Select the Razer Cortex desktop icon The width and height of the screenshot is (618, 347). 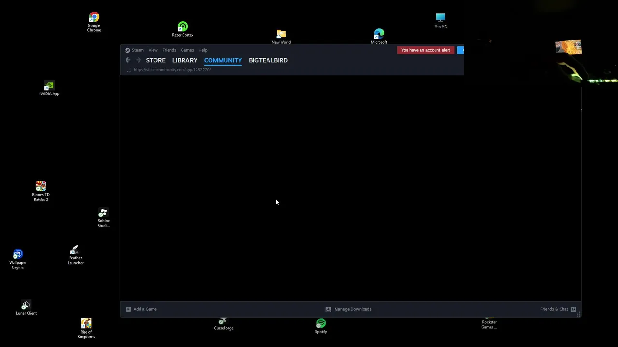[183, 29]
